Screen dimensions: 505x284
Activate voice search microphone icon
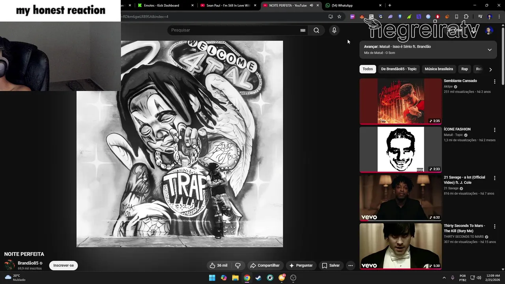pyautogui.click(x=334, y=30)
